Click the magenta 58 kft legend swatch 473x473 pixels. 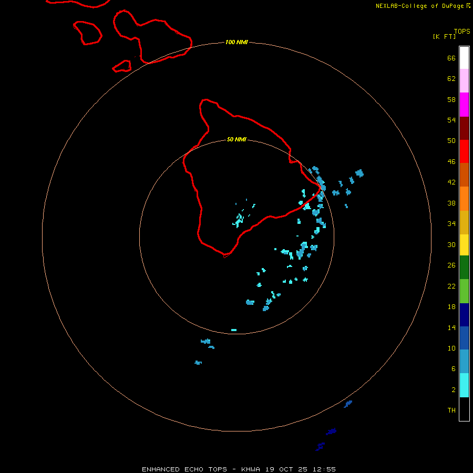coord(464,105)
